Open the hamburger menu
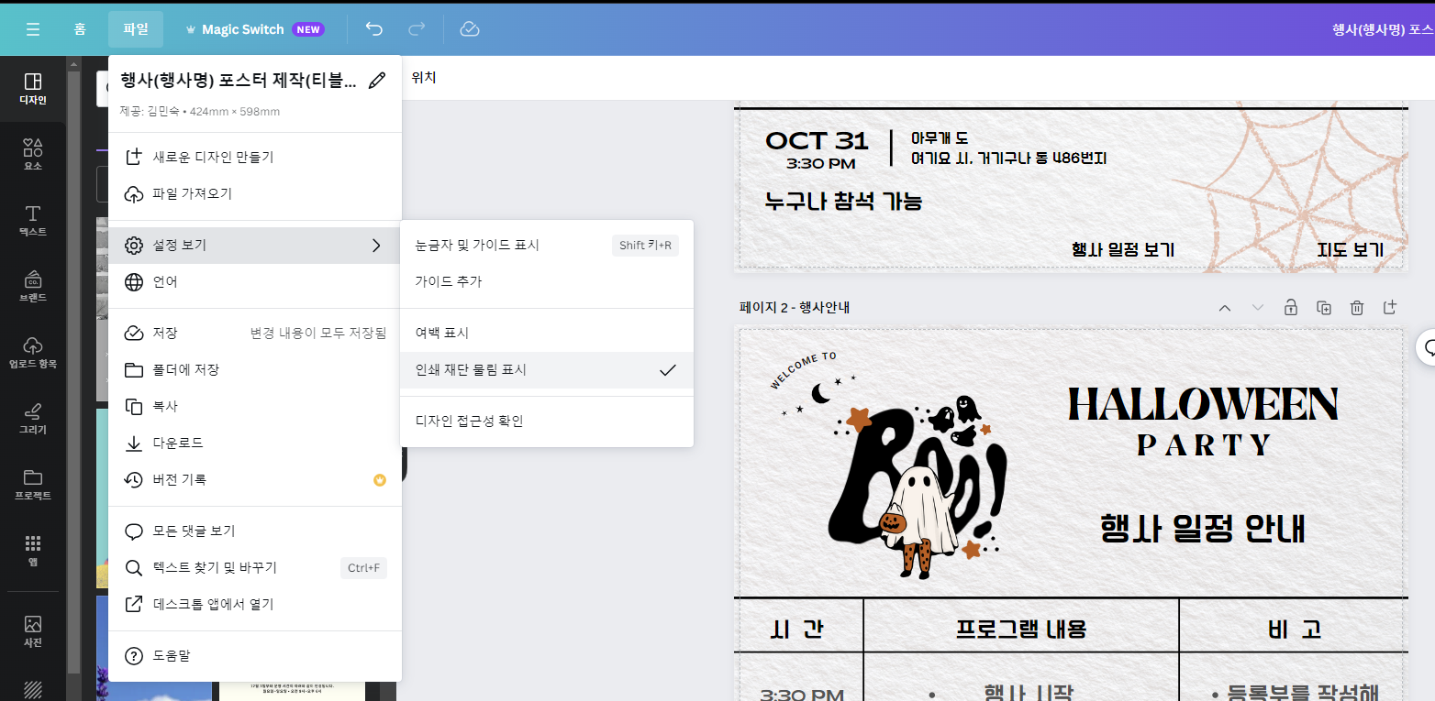The width and height of the screenshot is (1435, 701). pos(33,28)
